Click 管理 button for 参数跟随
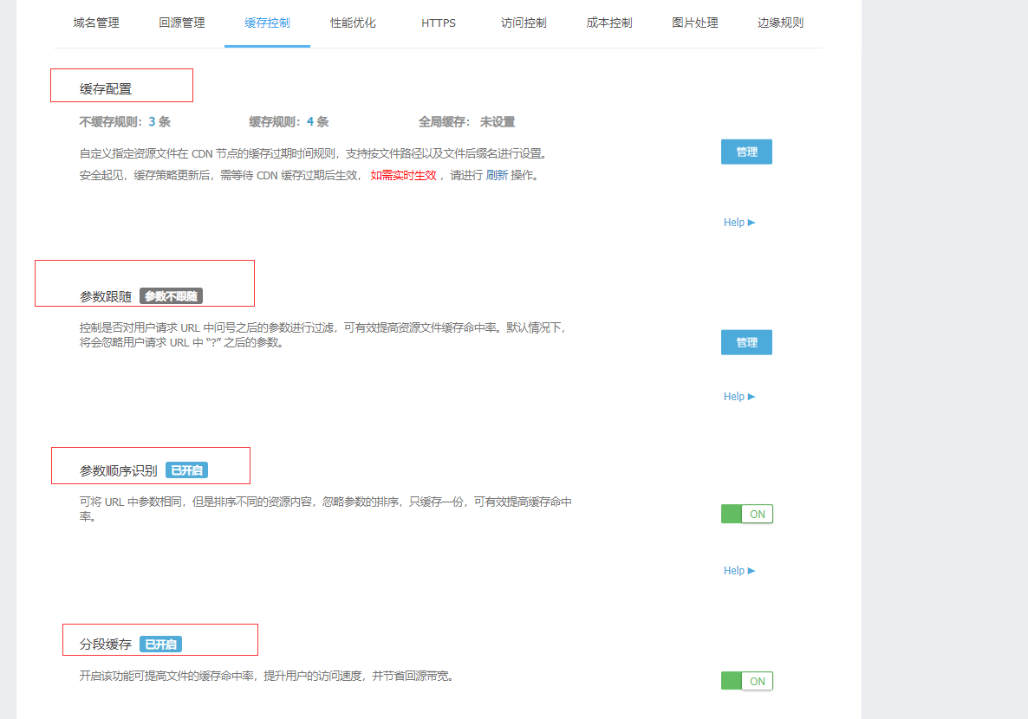The width and height of the screenshot is (1028, 719). click(746, 342)
